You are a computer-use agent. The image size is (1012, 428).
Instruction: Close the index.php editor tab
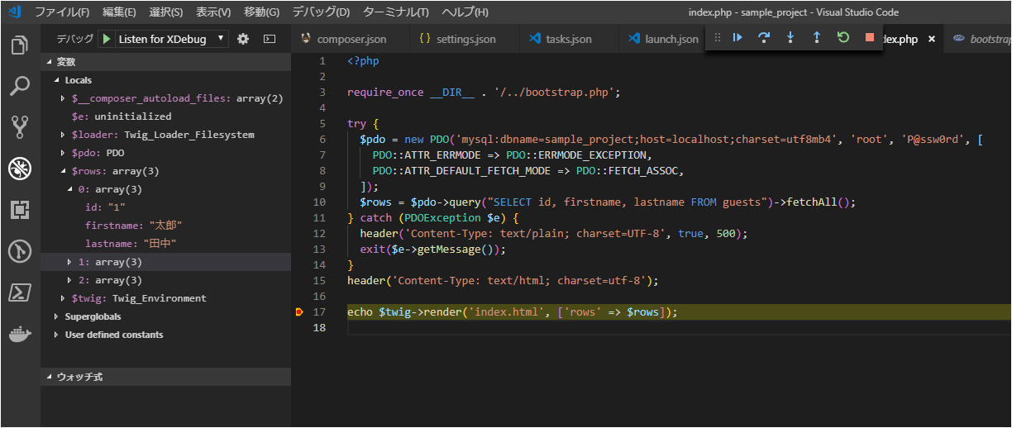point(932,39)
